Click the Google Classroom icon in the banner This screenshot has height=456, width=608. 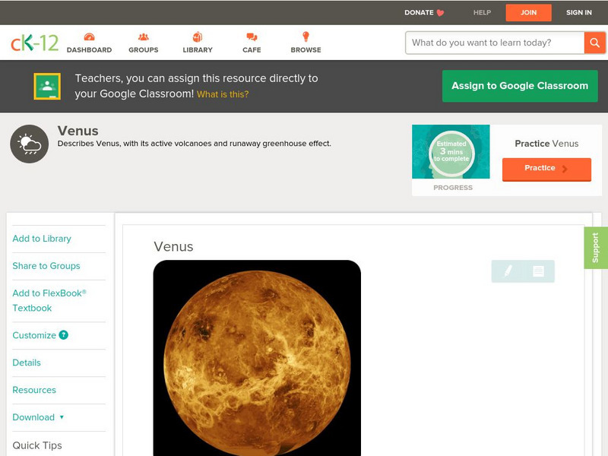(x=48, y=85)
